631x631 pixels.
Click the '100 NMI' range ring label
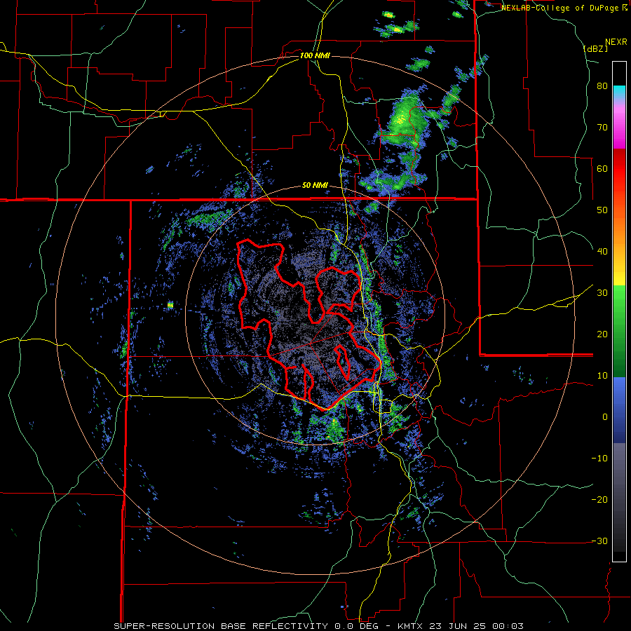click(x=315, y=55)
